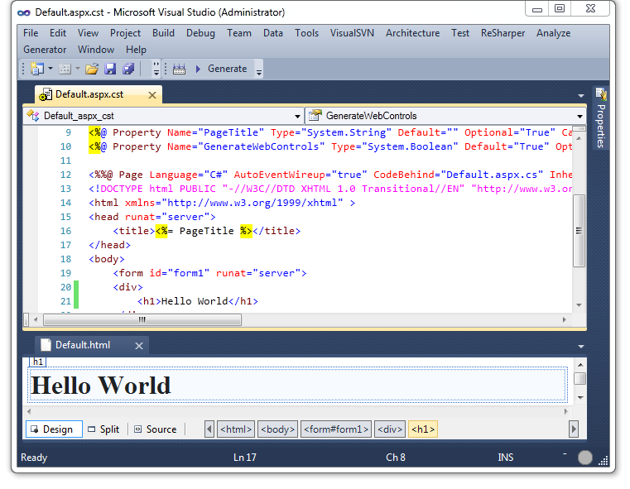Open the New Project icon's dropdown arrow
The image size is (630, 489).
click(50, 69)
